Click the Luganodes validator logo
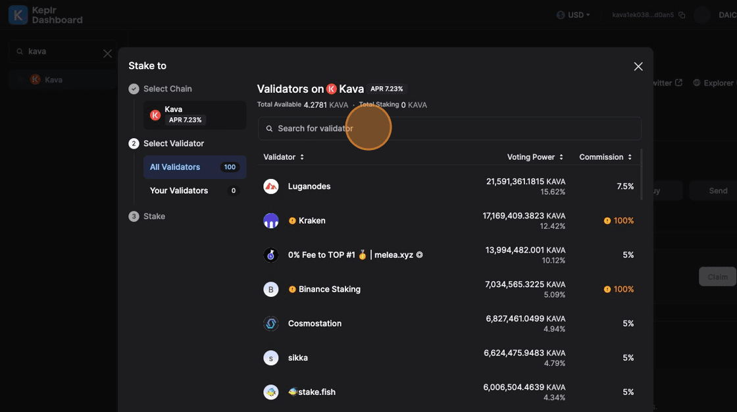Screen dimensions: 737x412 coord(271,186)
